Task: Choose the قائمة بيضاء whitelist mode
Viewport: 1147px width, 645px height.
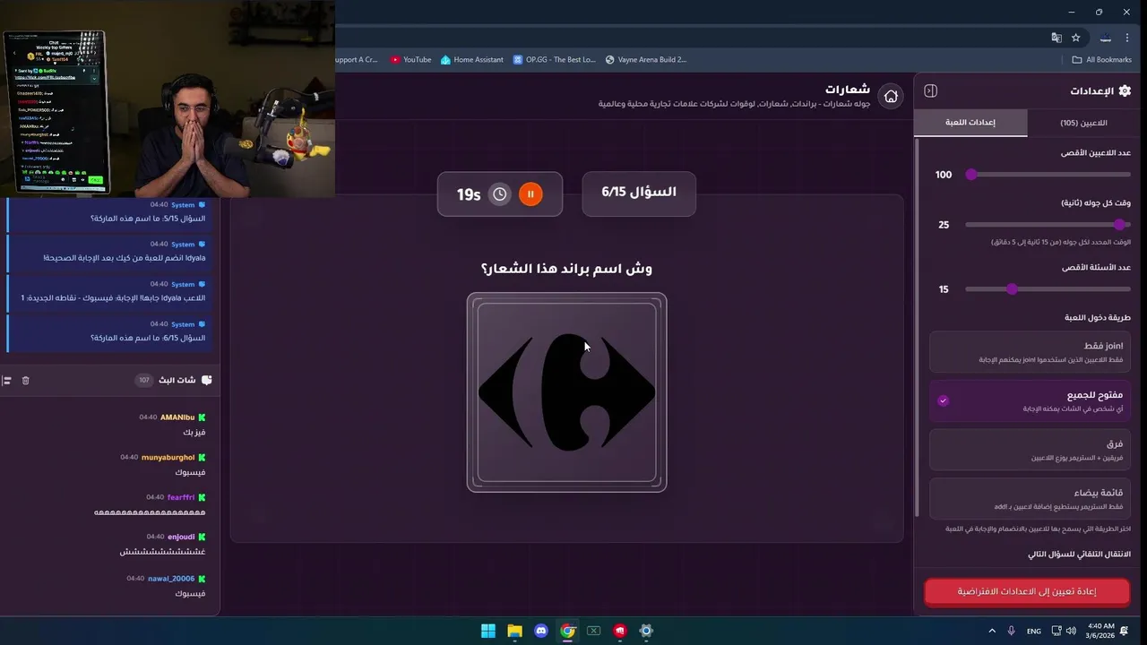Action: (1030, 499)
